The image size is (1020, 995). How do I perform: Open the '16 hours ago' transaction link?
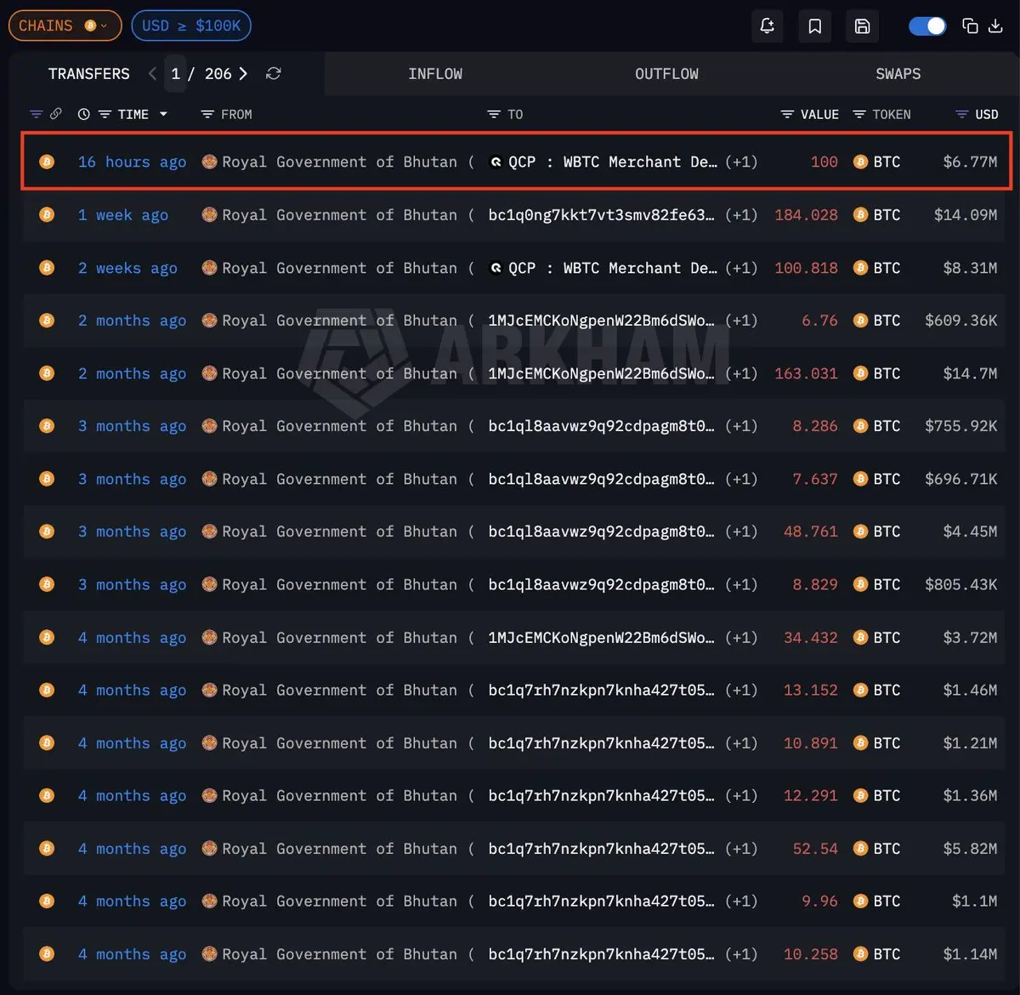coord(132,162)
